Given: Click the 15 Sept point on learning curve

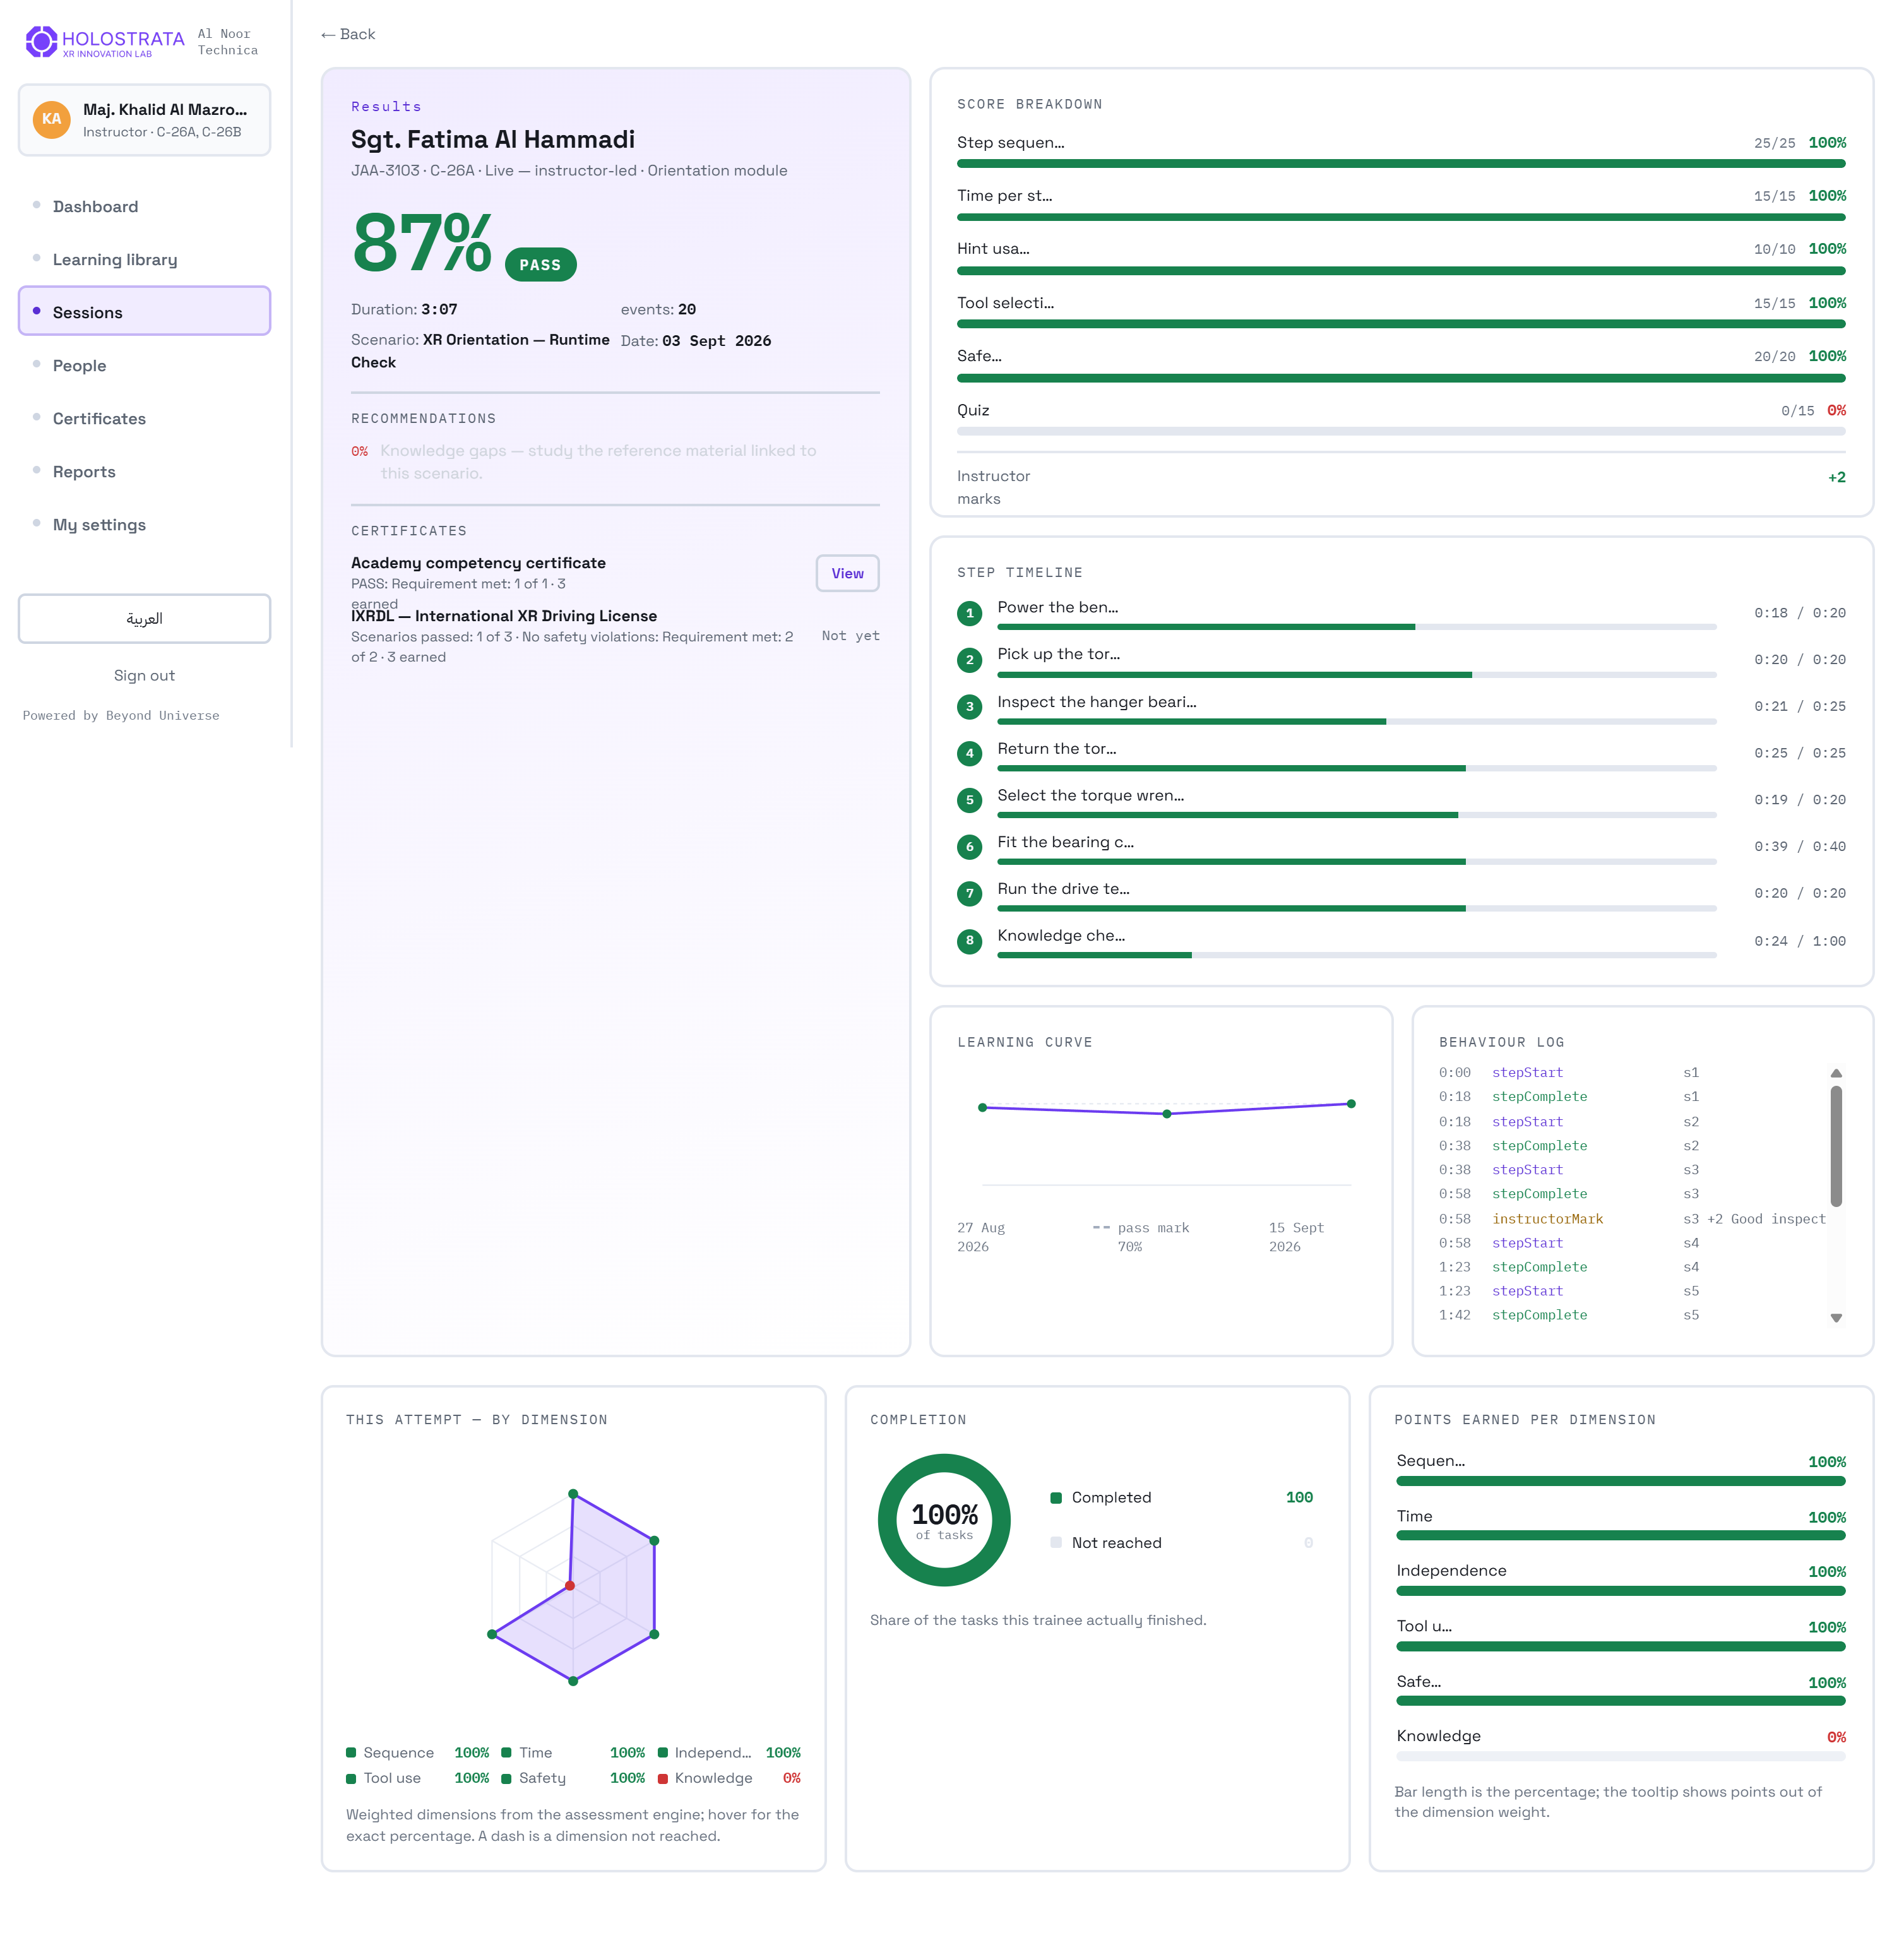Looking at the screenshot, I should (1351, 1104).
